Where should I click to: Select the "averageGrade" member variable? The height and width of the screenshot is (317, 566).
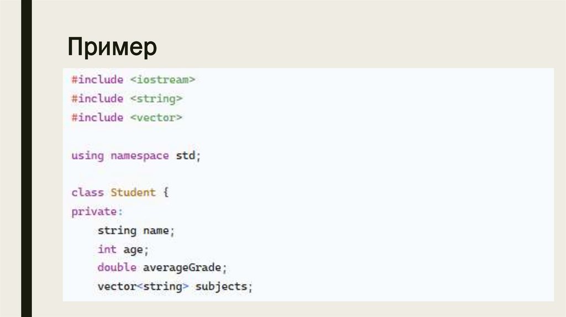[182, 268]
